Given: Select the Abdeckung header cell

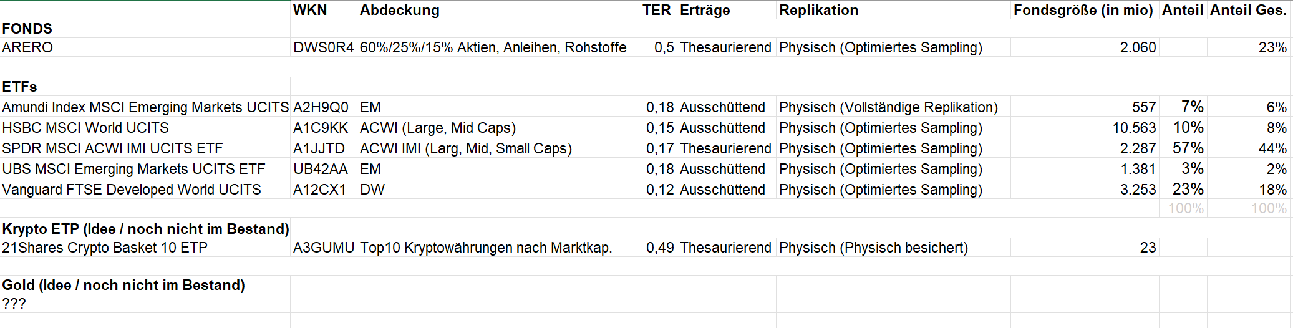Looking at the screenshot, I should tap(400, 10).
